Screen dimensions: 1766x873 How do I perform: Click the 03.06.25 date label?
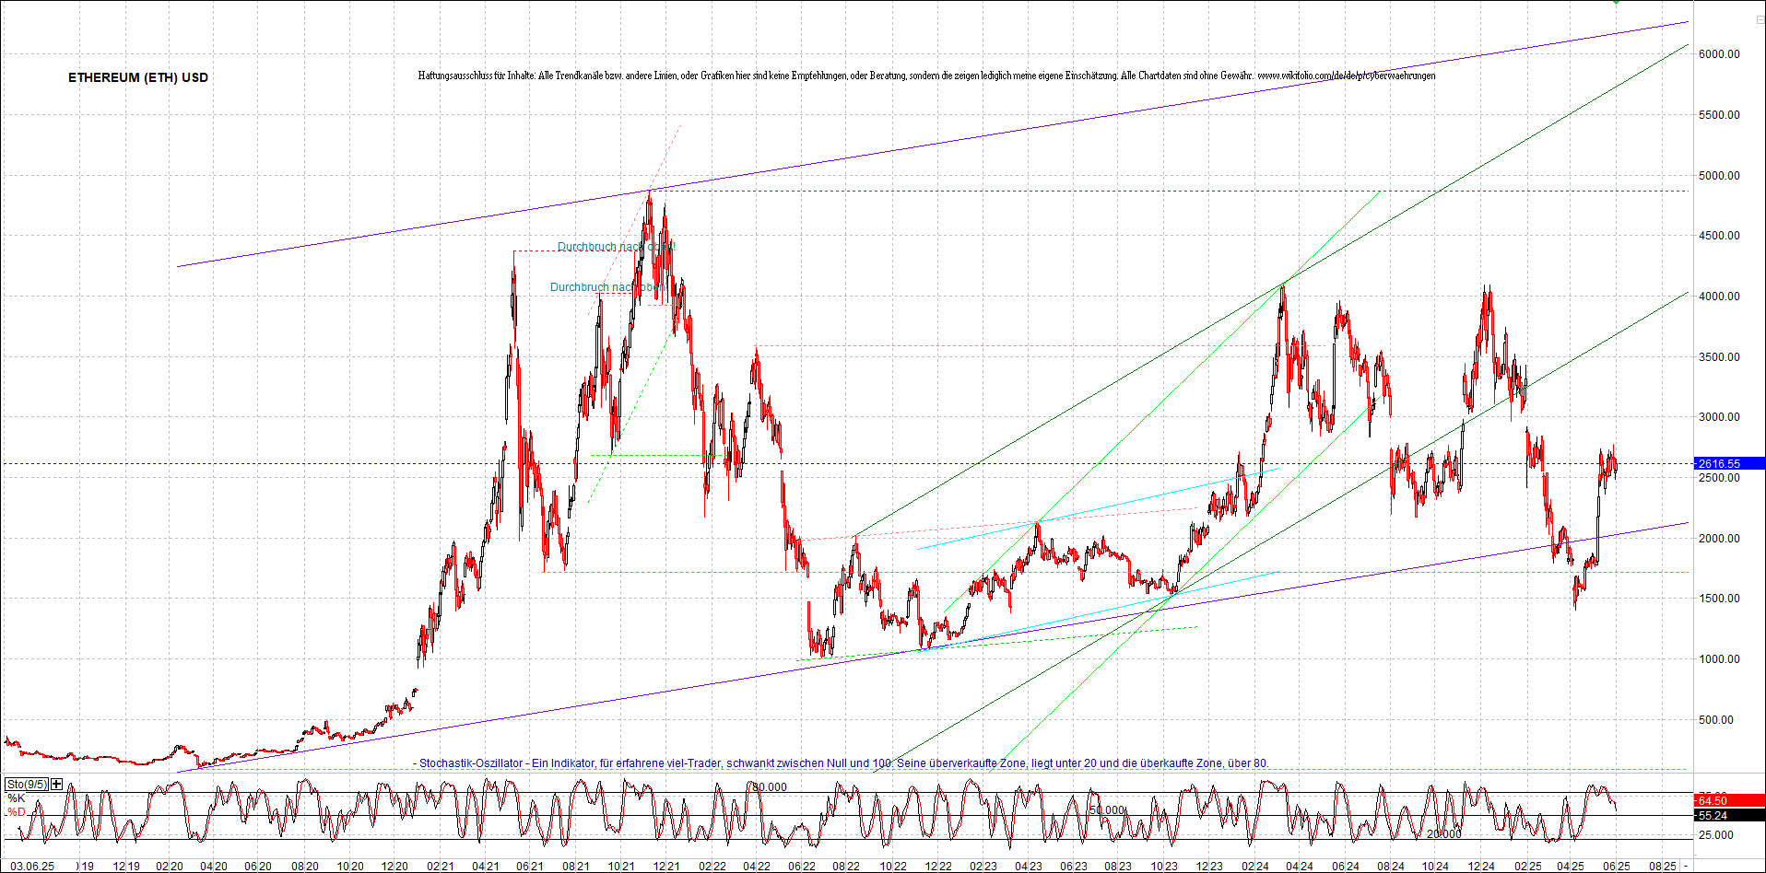coord(33,866)
